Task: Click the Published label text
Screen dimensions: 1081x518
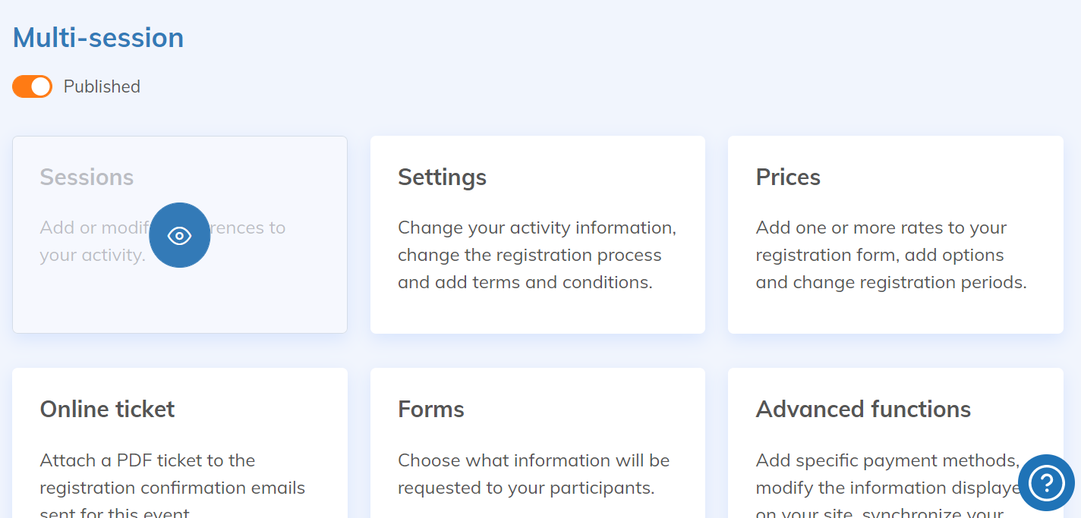Action: click(102, 87)
